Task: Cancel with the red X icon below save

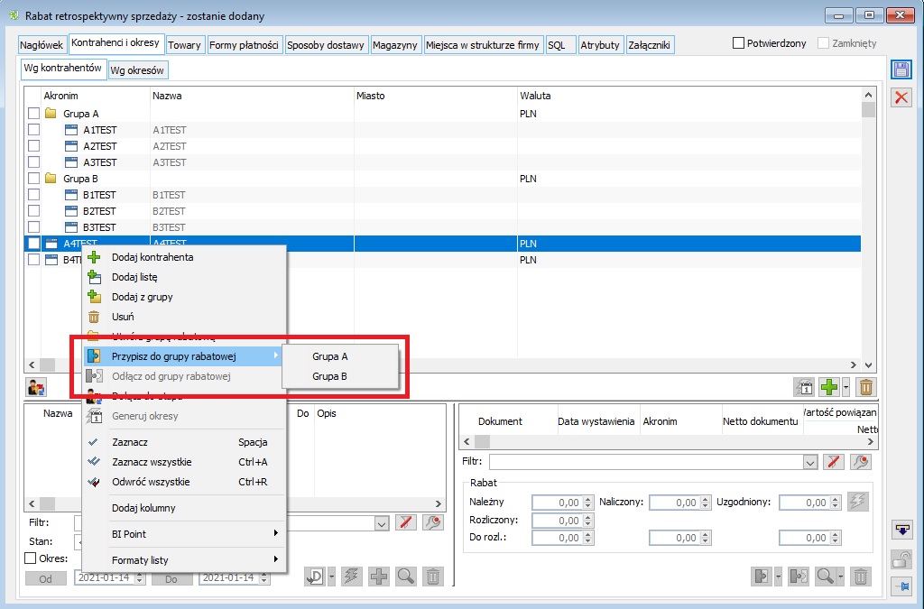Action: point(901,97)
